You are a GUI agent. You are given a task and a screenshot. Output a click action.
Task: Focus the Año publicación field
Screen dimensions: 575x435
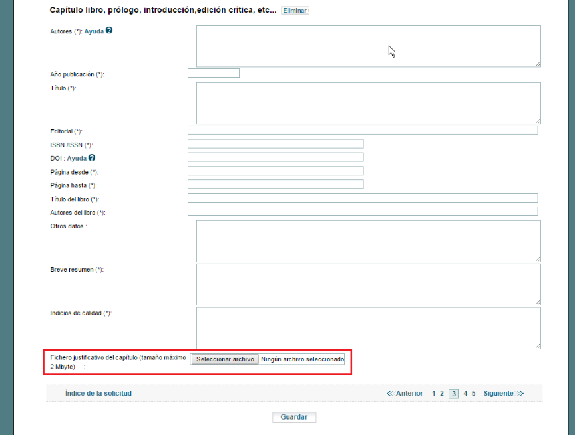point(214,73)
